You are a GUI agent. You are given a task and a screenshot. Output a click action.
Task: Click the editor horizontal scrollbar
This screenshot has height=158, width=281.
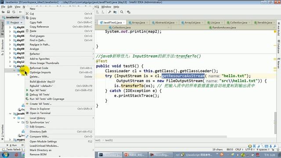(161, 136)
